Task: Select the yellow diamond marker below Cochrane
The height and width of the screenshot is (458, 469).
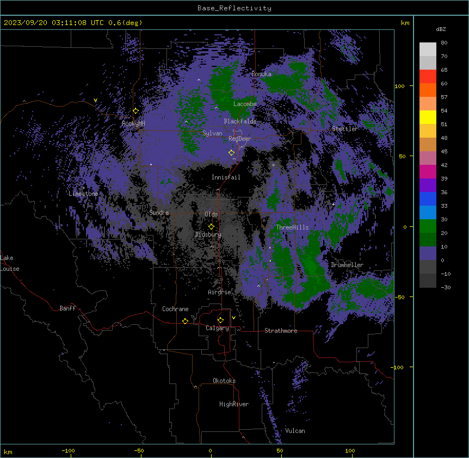Action: click(185, 321)
